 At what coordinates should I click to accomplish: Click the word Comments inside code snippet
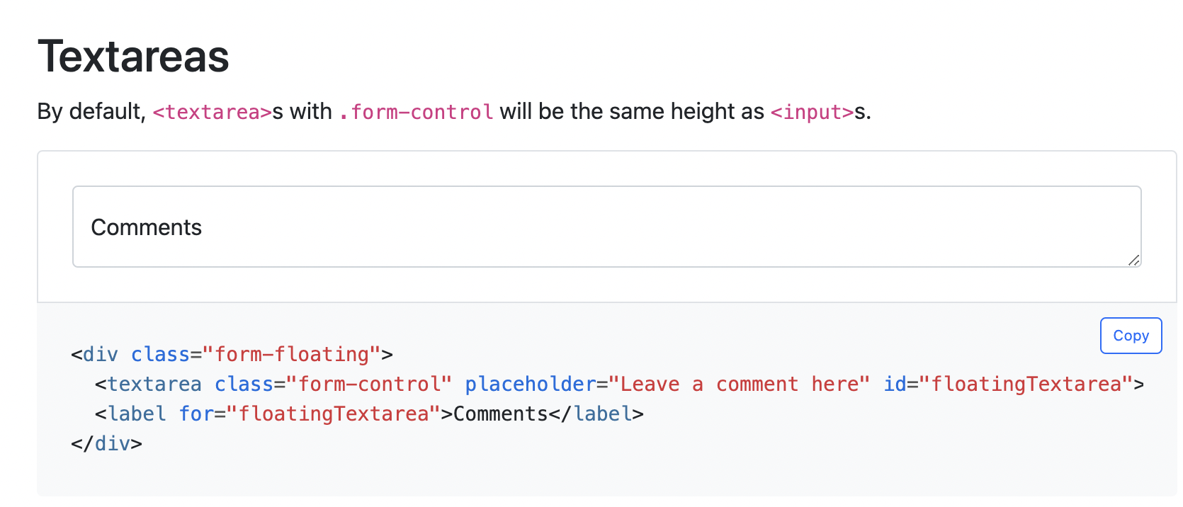click(x=501, y=414)
